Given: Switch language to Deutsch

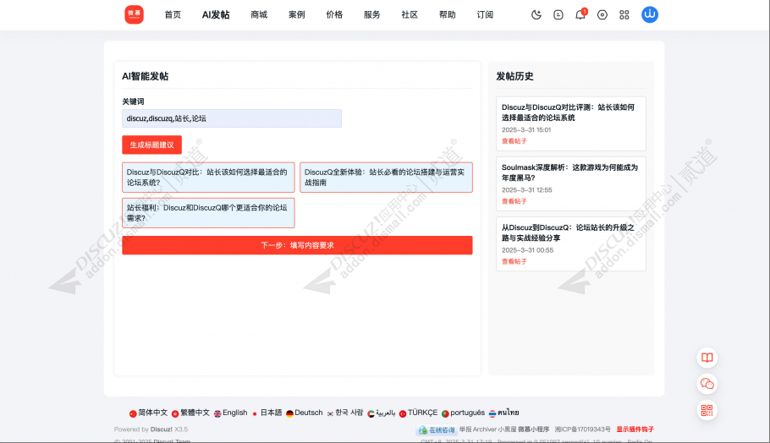Looking at the screenshot, I should coord(304,413).
